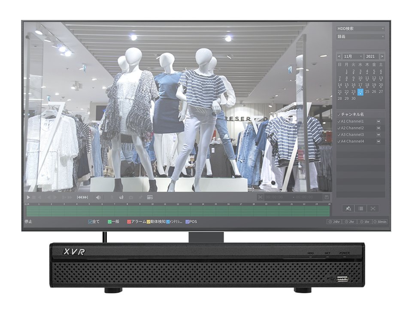
Task: Click the POS overlay icon
Action: click(x=150, y=197)
